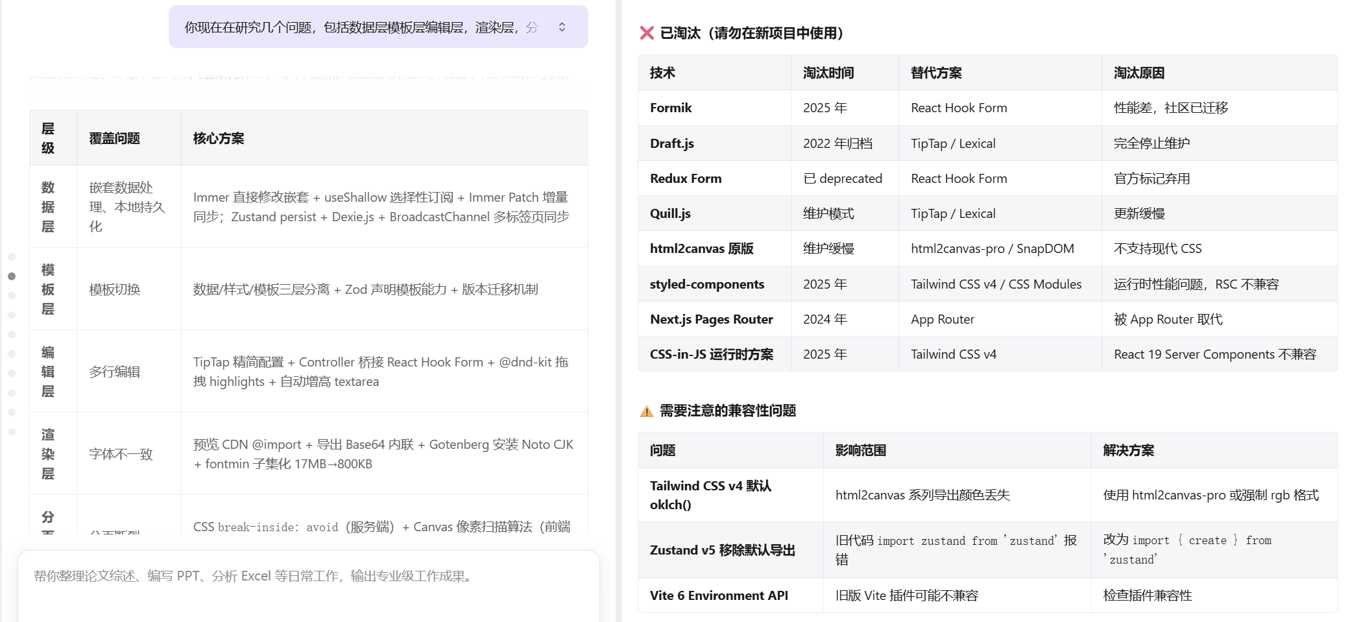The image size is (1348, 622).
Task: Click the 数据层 row label
Action: point(48,207)
